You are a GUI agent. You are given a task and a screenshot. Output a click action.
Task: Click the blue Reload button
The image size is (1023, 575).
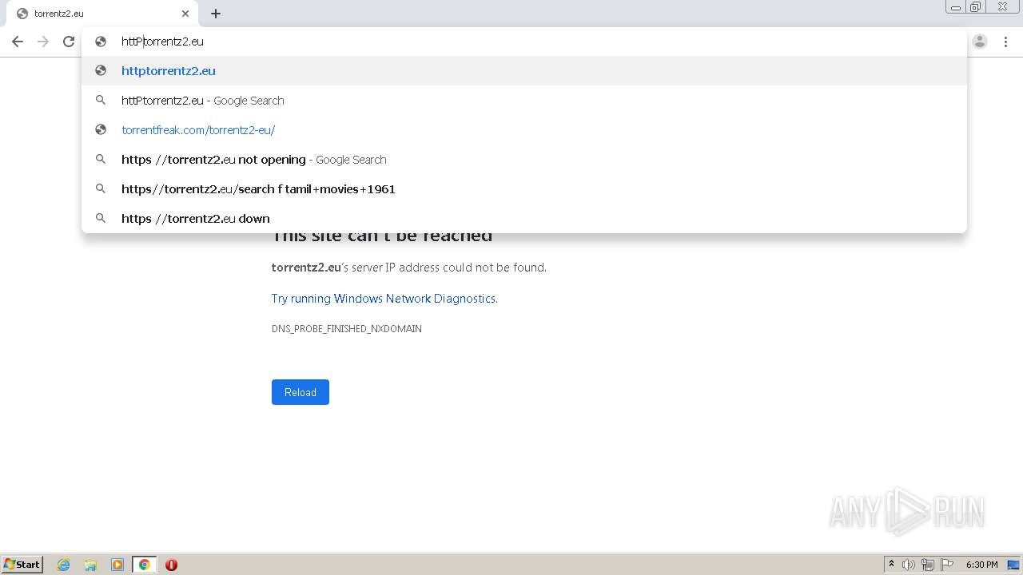click(301, 392)
